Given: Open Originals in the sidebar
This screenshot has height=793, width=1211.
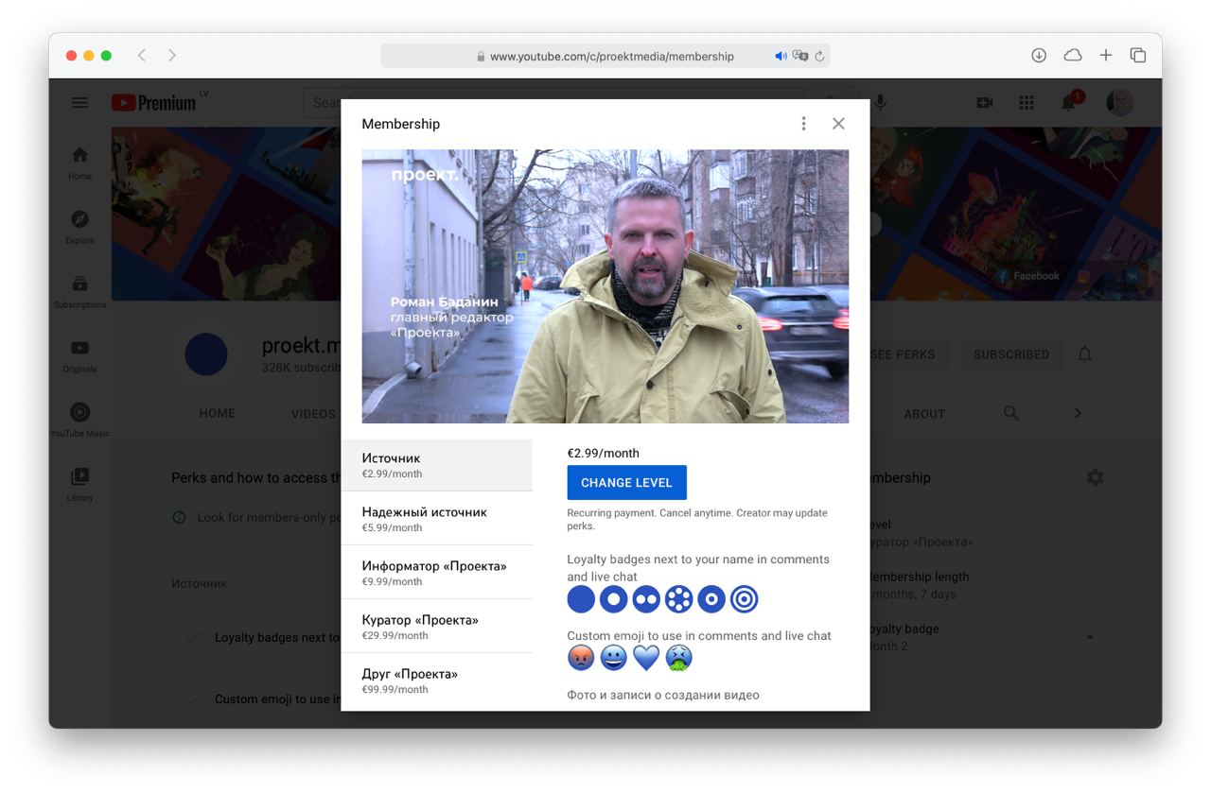Looking at the screenshot, I should (79, 355).
